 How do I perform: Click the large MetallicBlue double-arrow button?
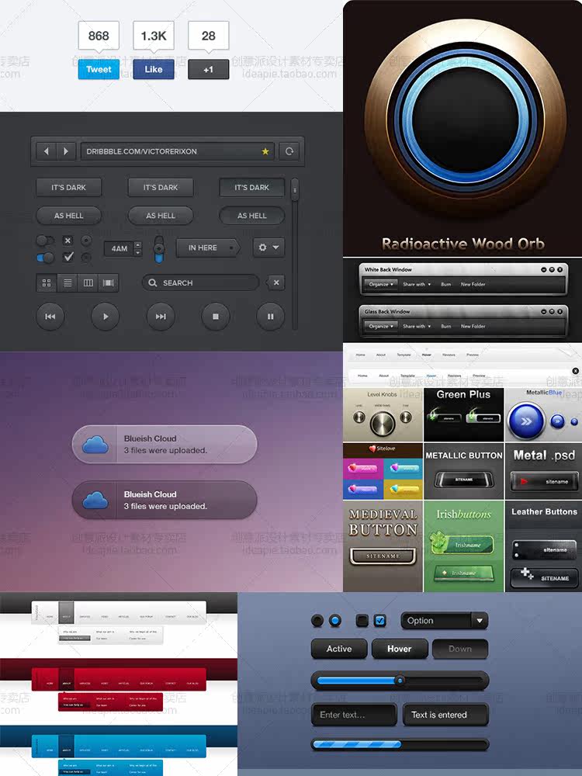[526, 421]
